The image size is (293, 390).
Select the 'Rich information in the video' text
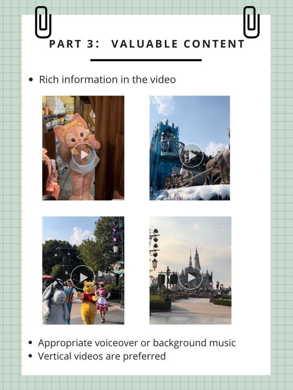[x=108, y=80]
